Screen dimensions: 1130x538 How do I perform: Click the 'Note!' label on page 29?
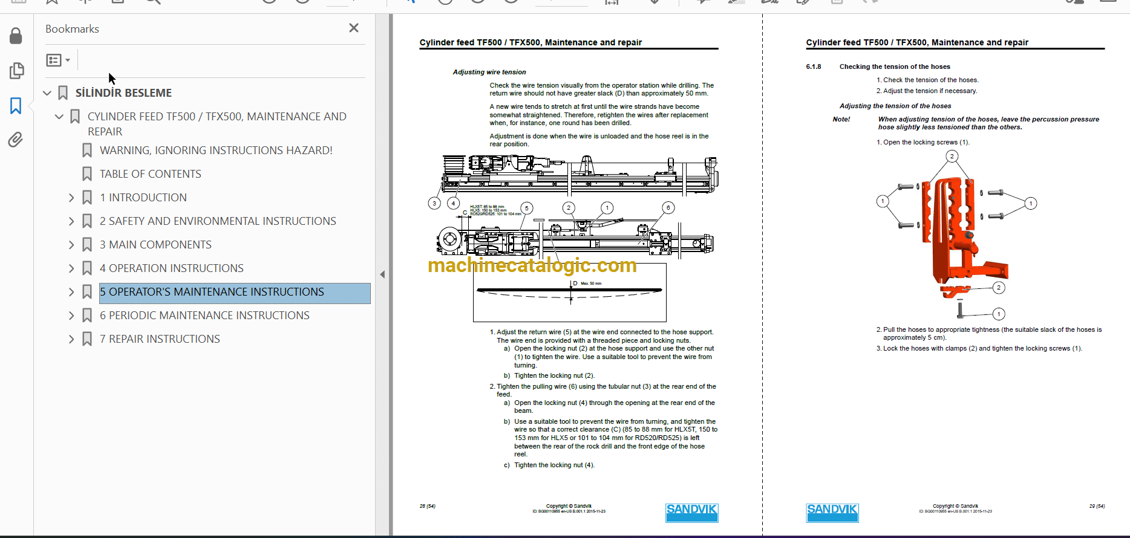[x=841, y=119]
